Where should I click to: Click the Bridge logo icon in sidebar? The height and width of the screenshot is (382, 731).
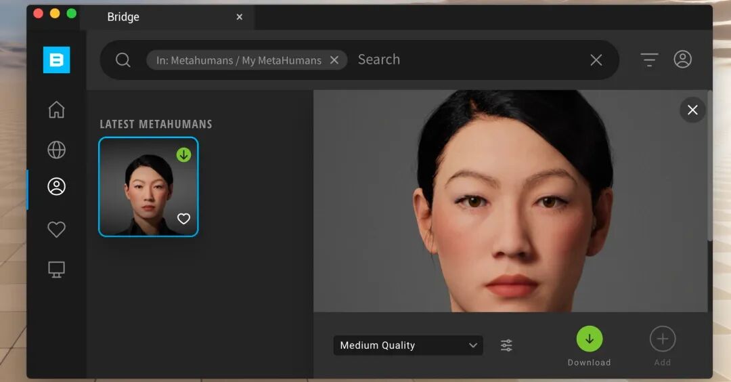pyautogui.click(x=56, y=60)
